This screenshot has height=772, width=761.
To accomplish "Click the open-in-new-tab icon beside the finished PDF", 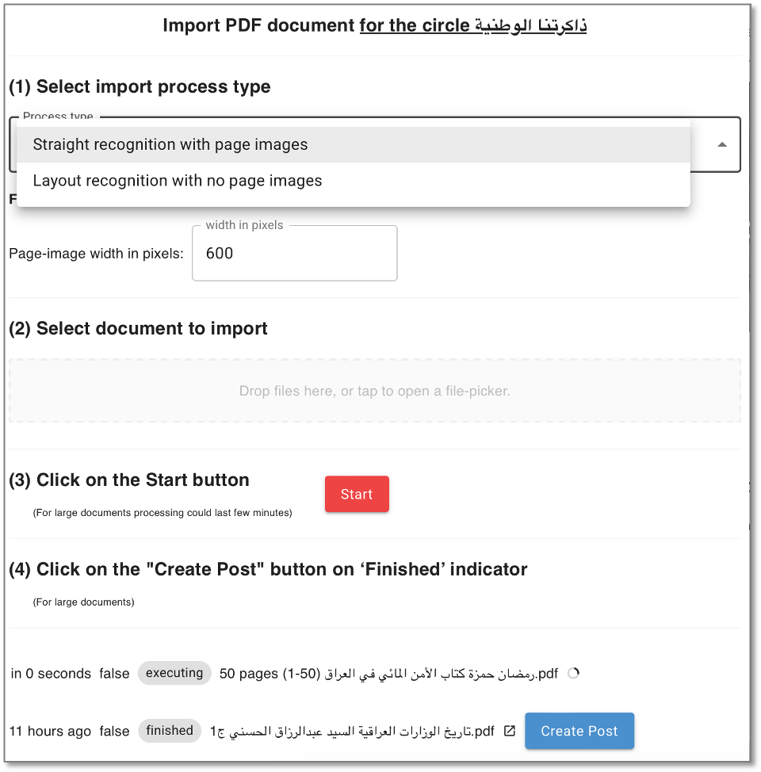I will pos(510,731).
